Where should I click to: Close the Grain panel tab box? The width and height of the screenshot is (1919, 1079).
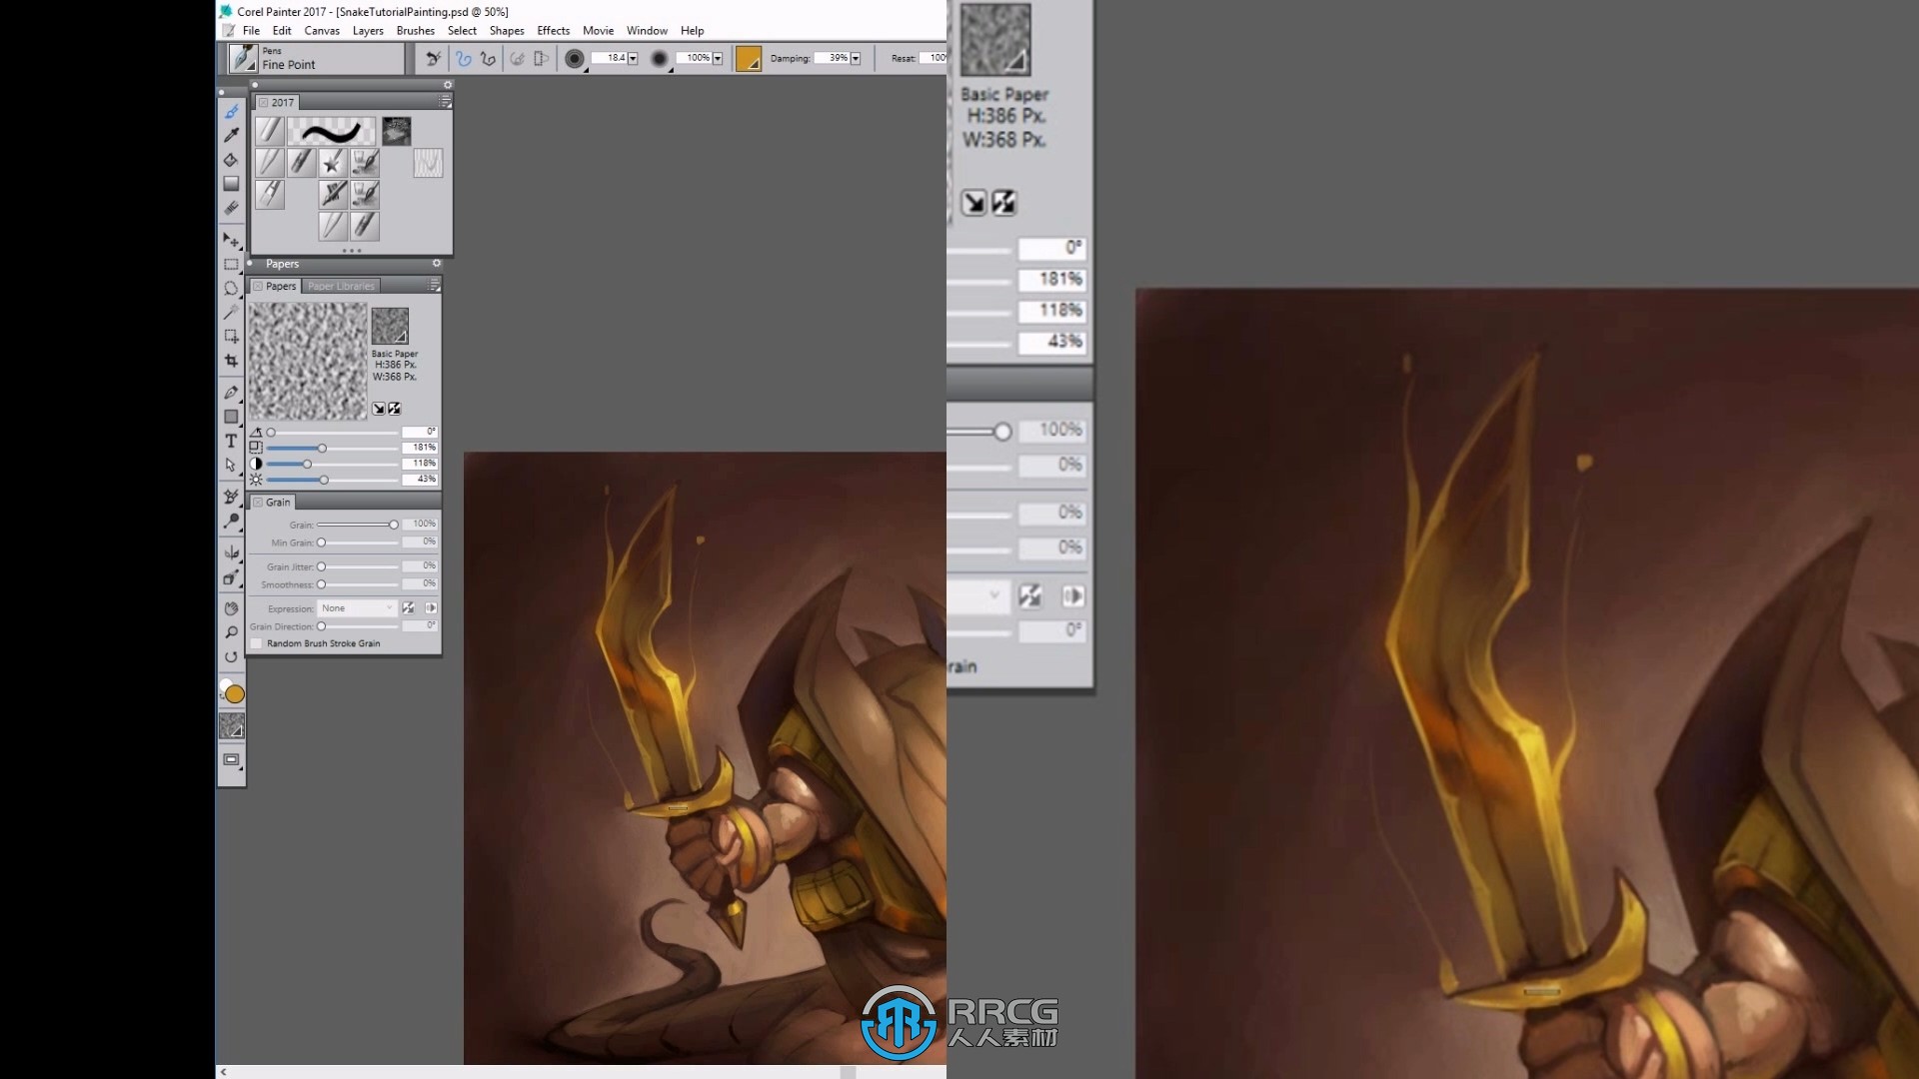pyautogui.click(x=258, y=503)
